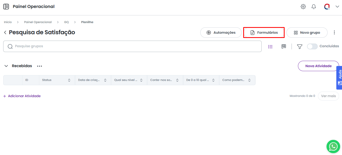Open settings gear icon
The width and height of the screenshot is (342, 155).
click(303, 7)
